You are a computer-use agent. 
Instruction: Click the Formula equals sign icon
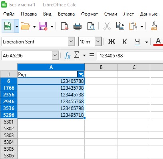92,55
